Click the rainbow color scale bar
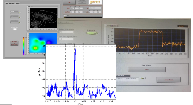This screenshot has height=105, width=193. [23, 46]
